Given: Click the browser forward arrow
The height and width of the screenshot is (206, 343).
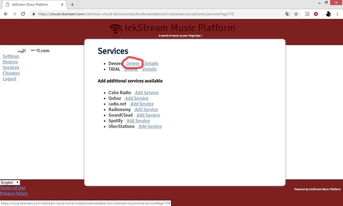Looking at the screenshot, I should 14,14.
